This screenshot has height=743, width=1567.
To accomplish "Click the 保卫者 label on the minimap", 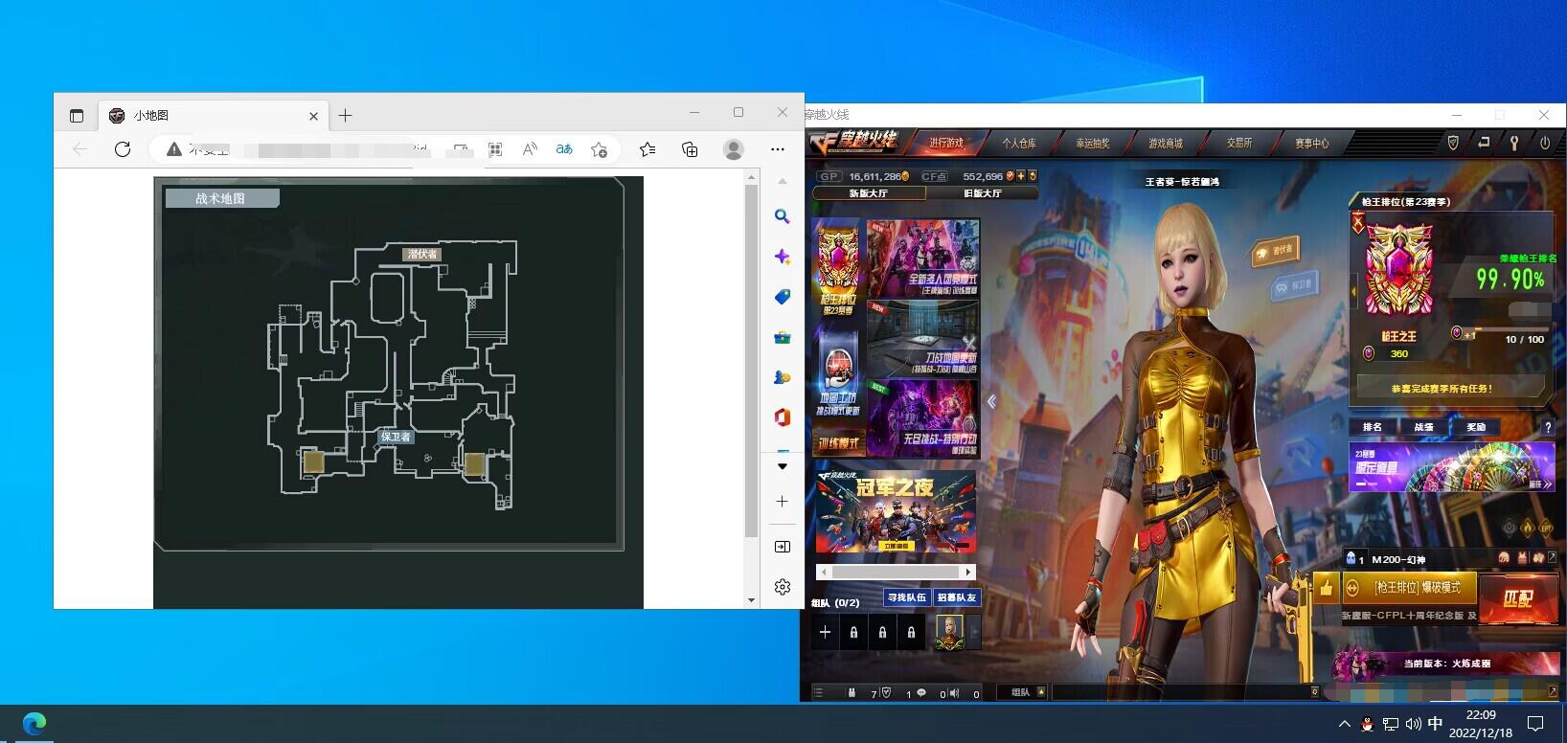I will pos(396,437).
